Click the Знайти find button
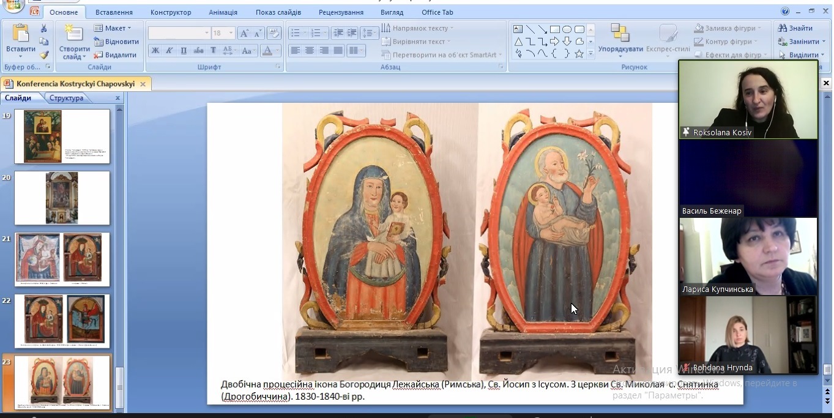This screenshot has width=834, height=418. pos(795,28)
